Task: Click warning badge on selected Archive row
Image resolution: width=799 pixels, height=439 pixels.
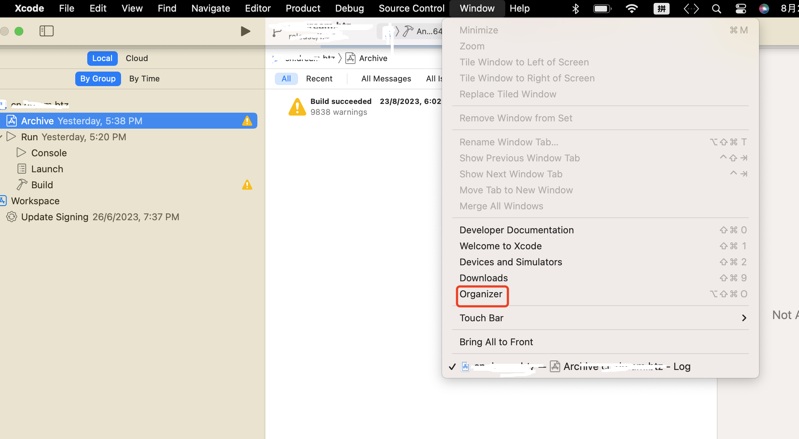Action: click(x=247, y=121)
